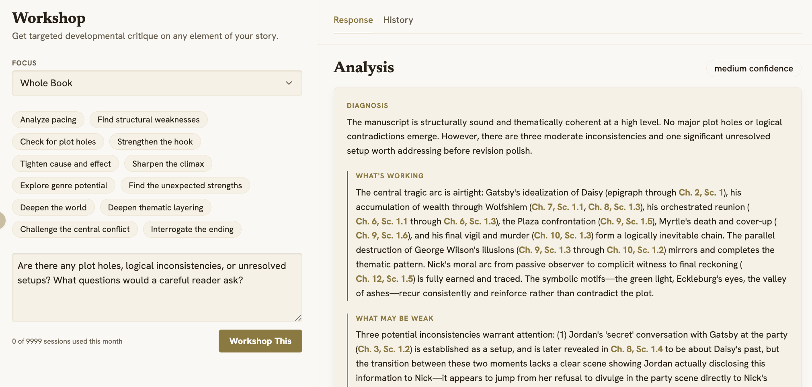The image size is (812, 387).
Task: Go to Ch. 6, Sc. 1.3 scene
Action: pos(470,222)
